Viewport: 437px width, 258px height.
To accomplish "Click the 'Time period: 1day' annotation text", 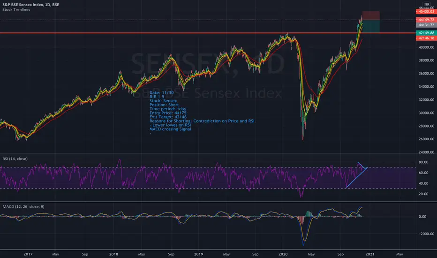I will pyautogui.click(x=168, y=109).
